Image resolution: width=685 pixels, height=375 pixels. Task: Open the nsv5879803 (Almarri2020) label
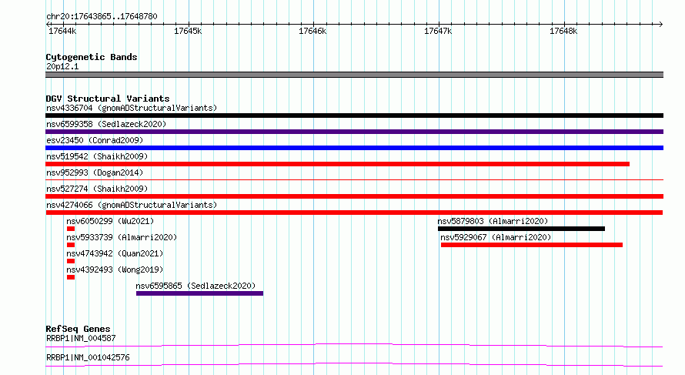493,221
